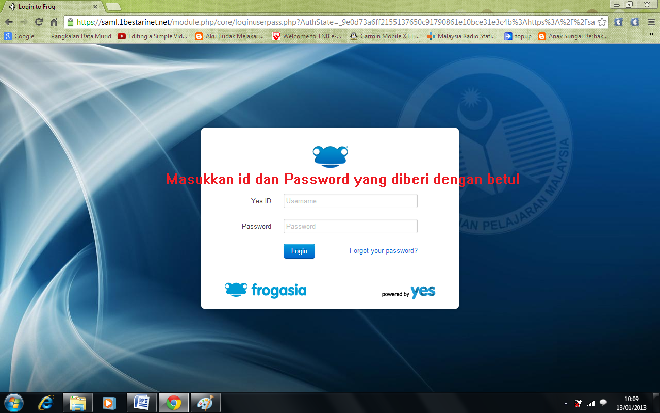The height and width of the screenshot is (413, 660).
Task: Reload the page with refresh icon
Action: (x=39, y=22)
